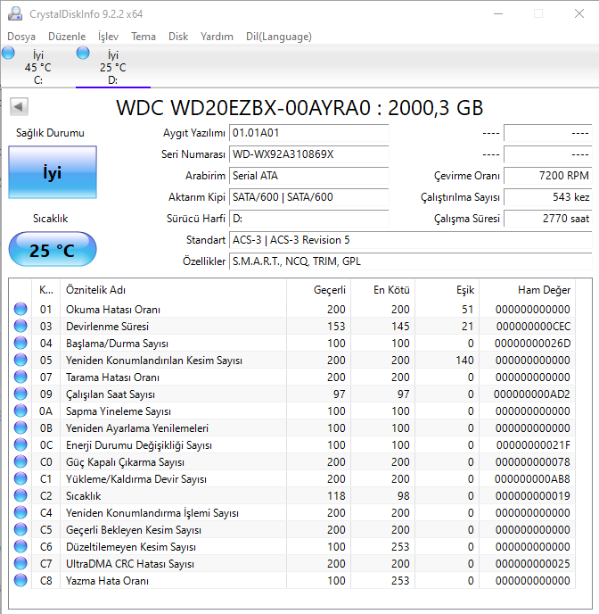Select the D: drive tab

point(112,67)
